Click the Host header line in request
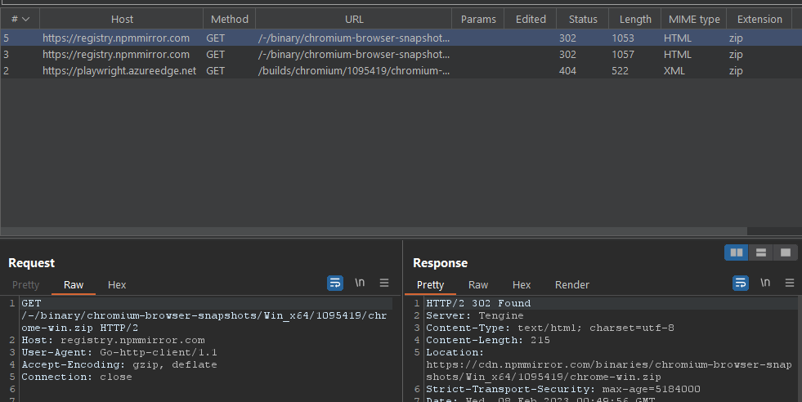 pos(113,340)
